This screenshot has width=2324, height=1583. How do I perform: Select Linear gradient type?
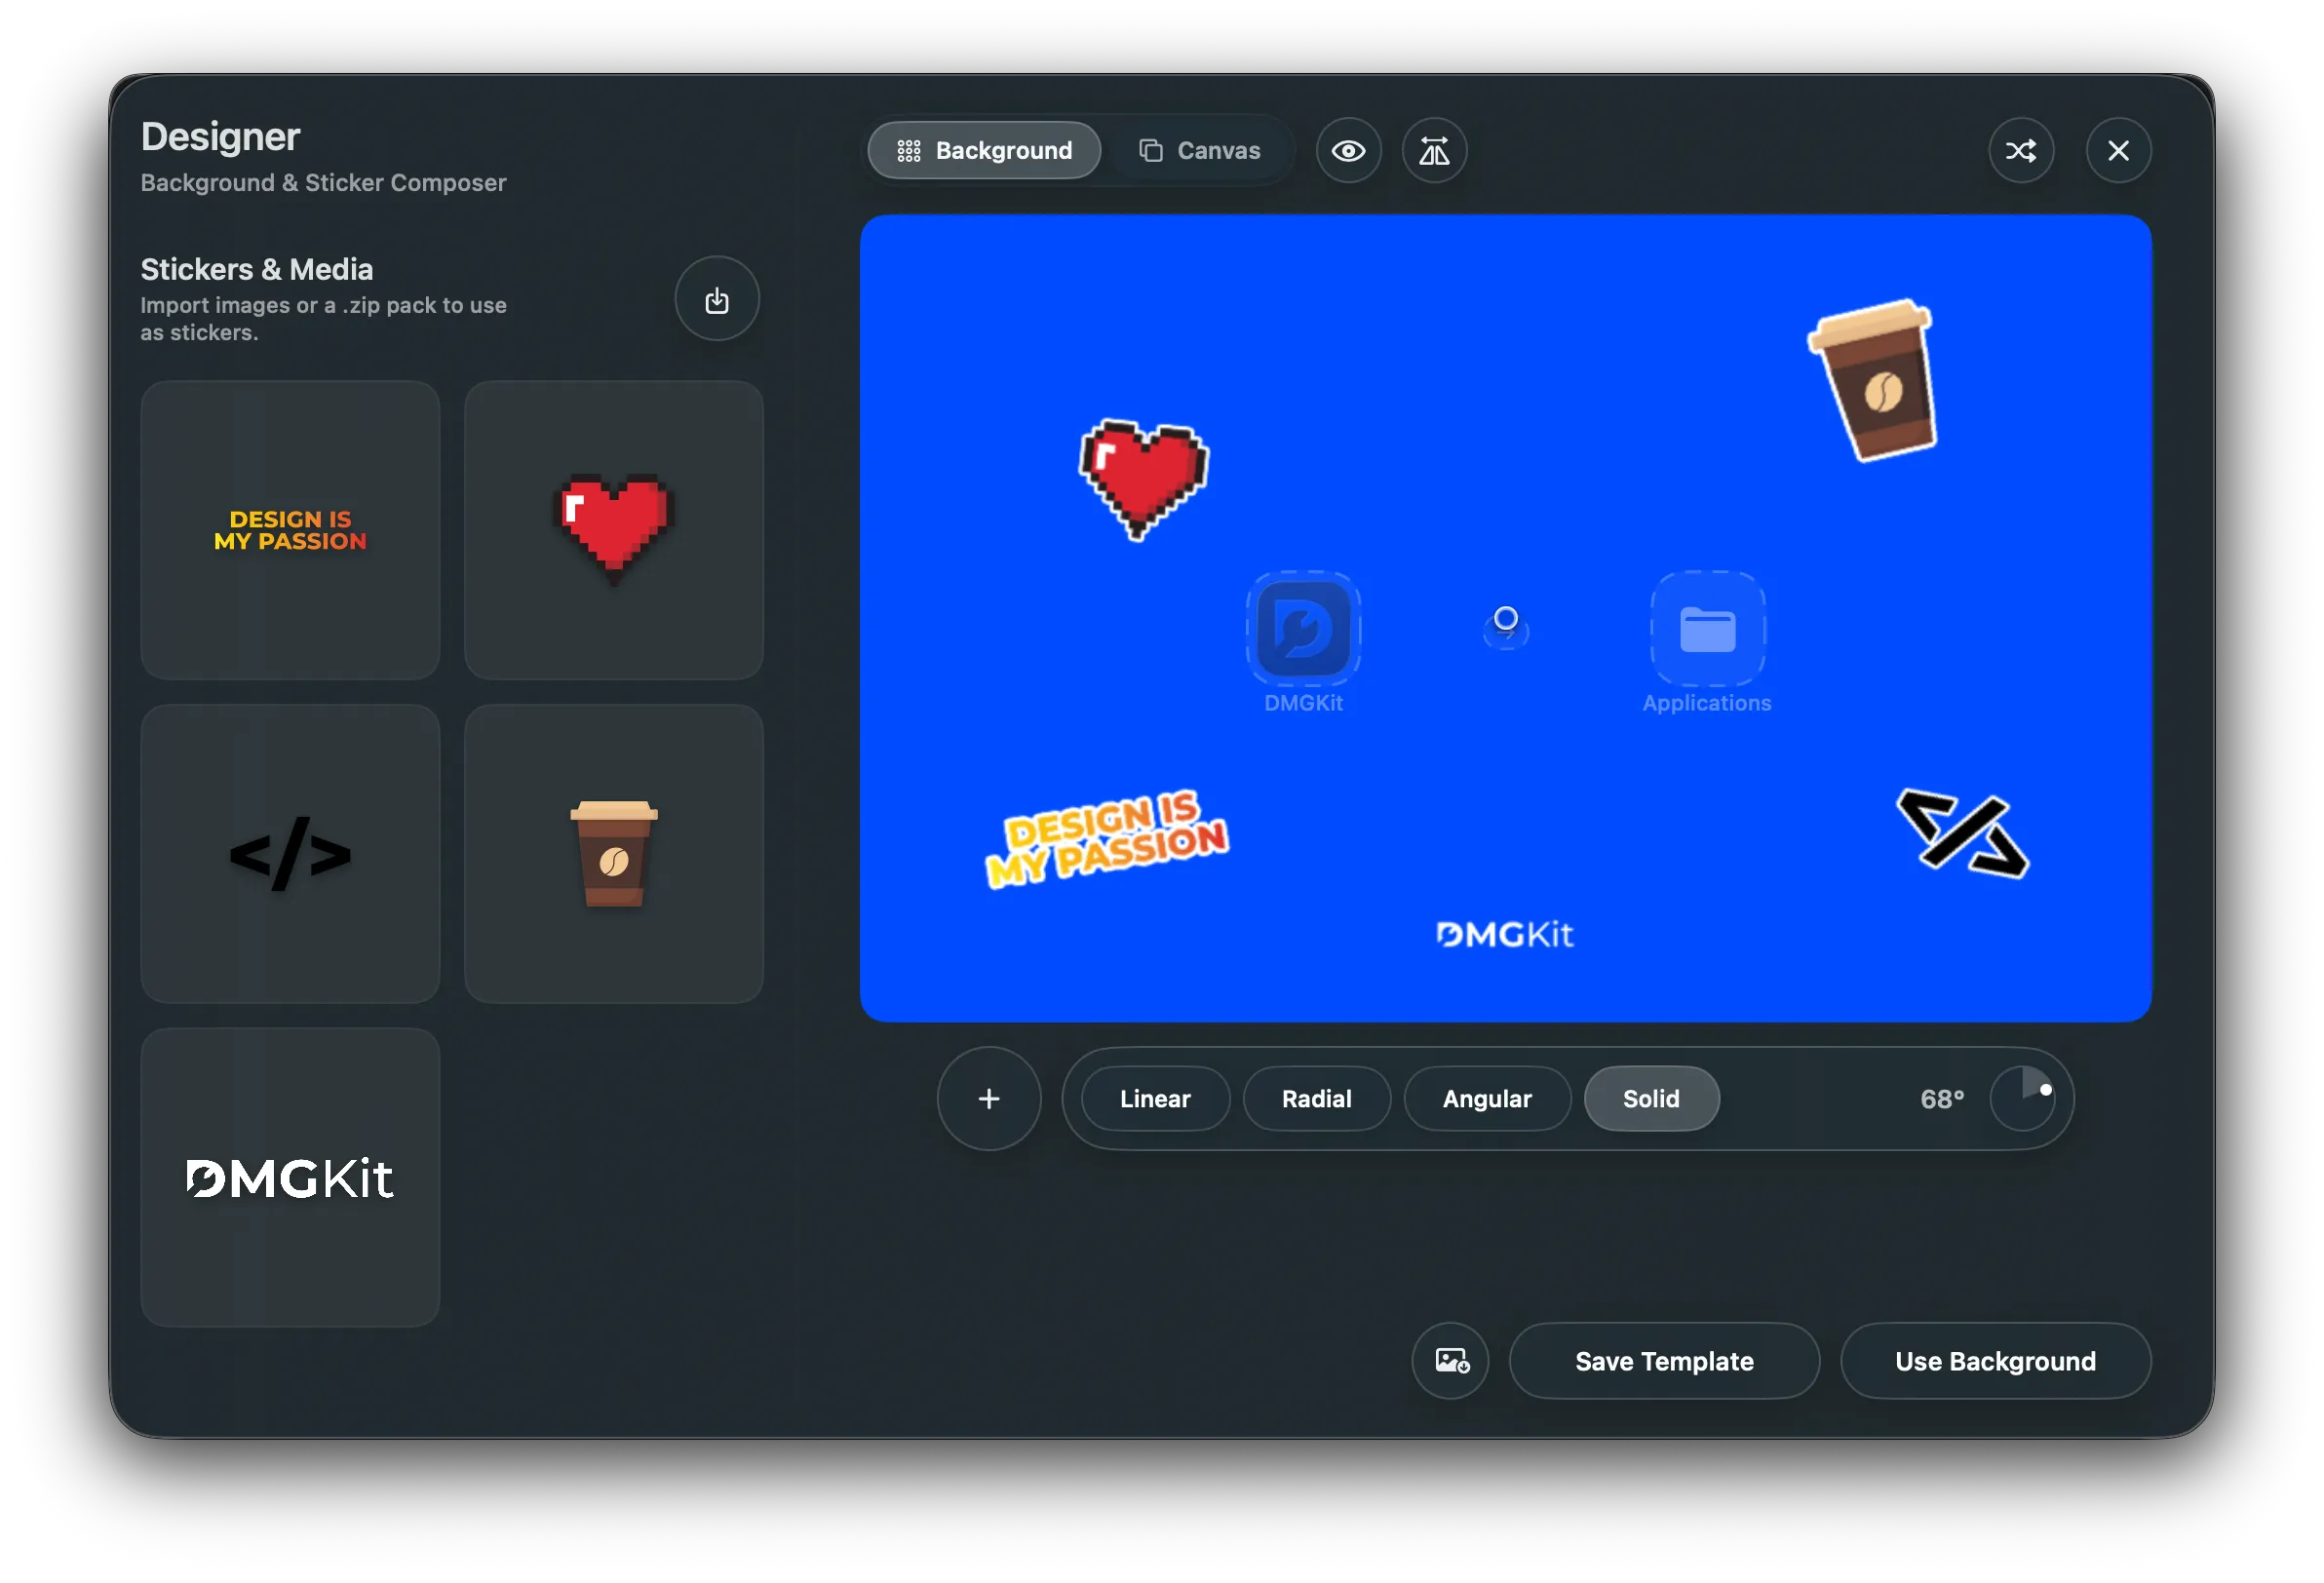[x=1155, y=1099]
